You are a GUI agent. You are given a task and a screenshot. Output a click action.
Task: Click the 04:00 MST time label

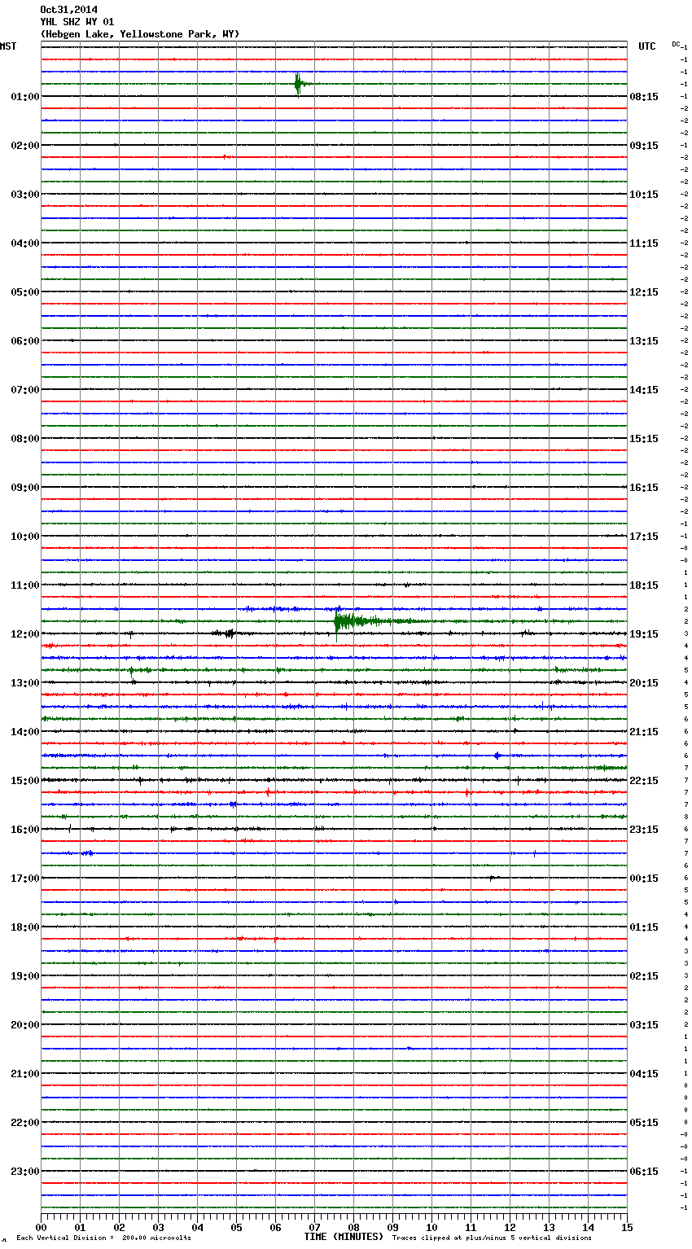(25, 243)
